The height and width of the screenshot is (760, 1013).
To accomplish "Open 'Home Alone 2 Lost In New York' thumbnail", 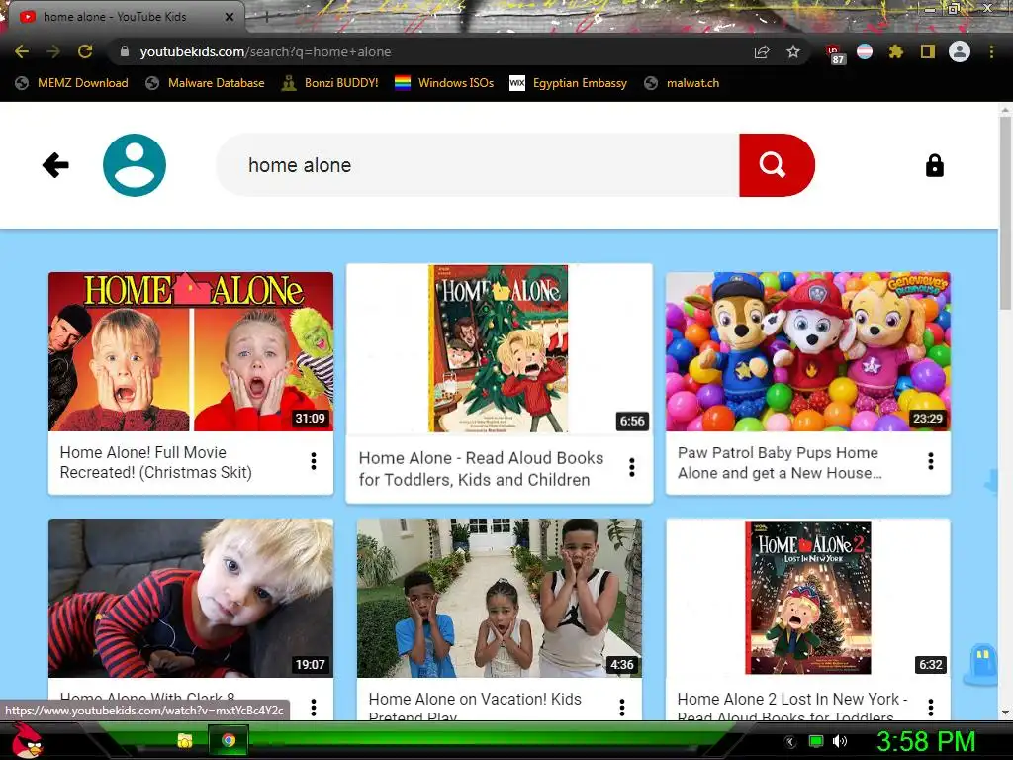I will (x=808, y=598).
